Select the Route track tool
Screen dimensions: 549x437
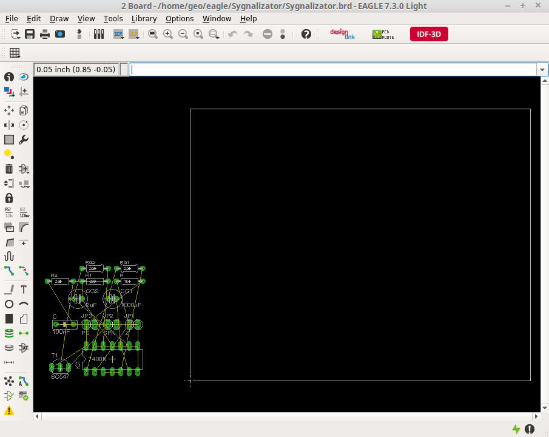click(x=9, y=271)
